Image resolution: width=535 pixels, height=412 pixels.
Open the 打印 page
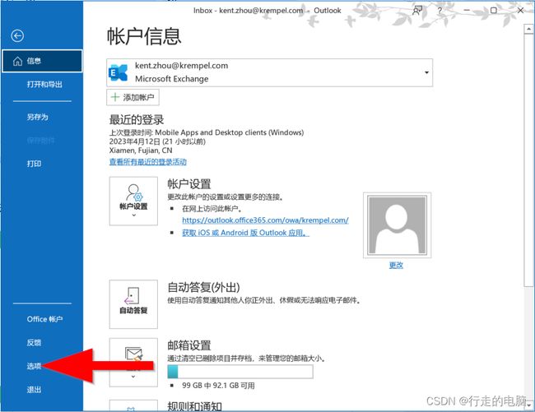(x=34, y=164)
